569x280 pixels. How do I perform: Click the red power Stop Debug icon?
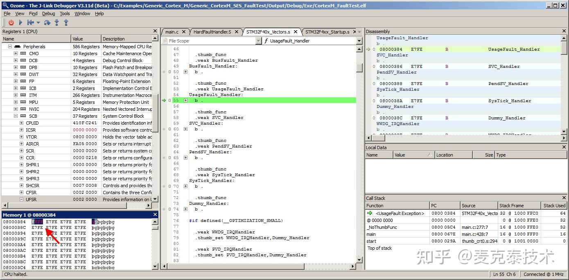[x=11, y=23]
